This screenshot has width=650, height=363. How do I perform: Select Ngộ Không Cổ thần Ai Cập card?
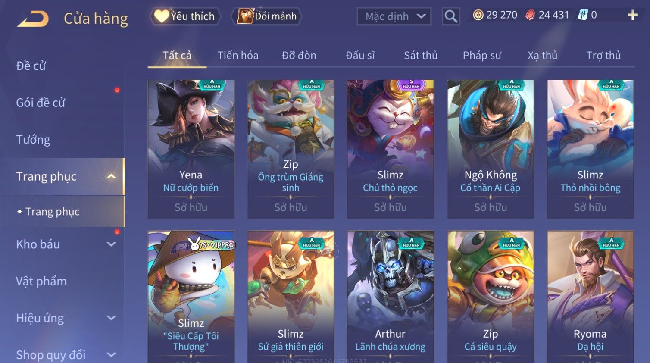tap(491, 149)
